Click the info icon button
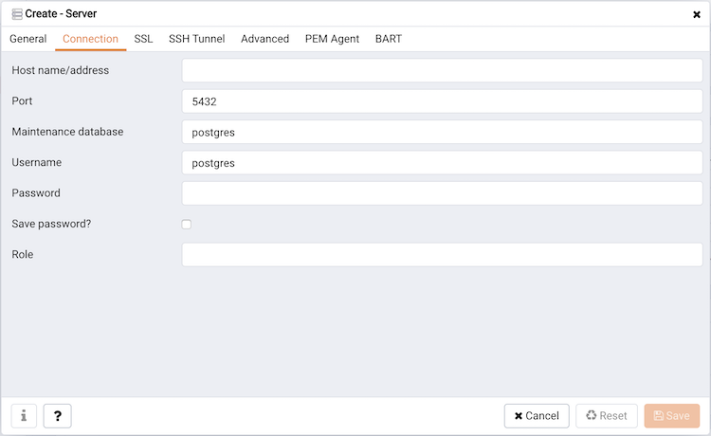The image size is (711, 436). click(24, 415)
